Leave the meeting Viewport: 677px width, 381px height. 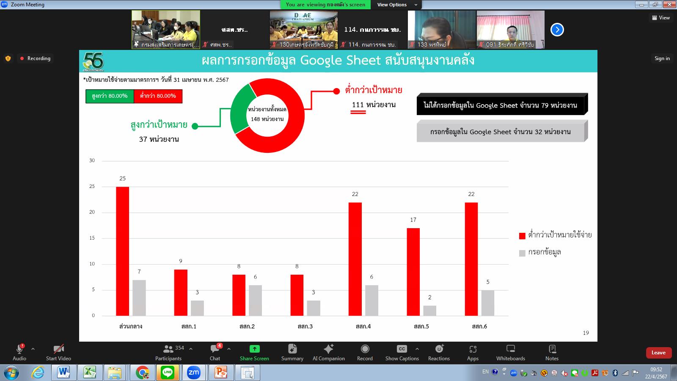click(658, 353)
